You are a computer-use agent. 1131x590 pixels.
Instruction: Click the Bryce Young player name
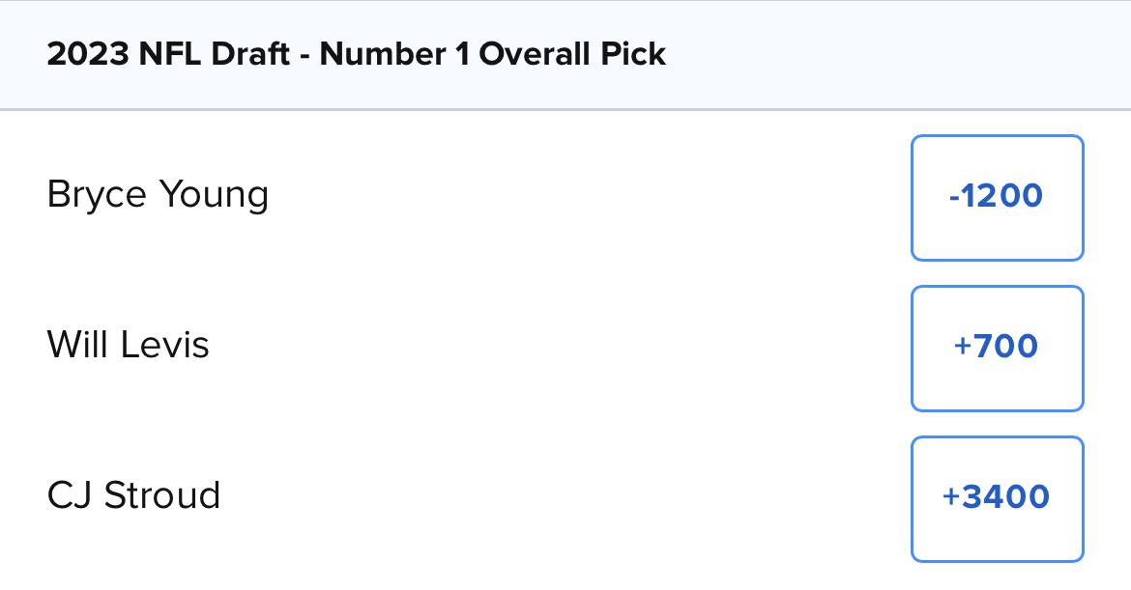[x=158, y=194]
